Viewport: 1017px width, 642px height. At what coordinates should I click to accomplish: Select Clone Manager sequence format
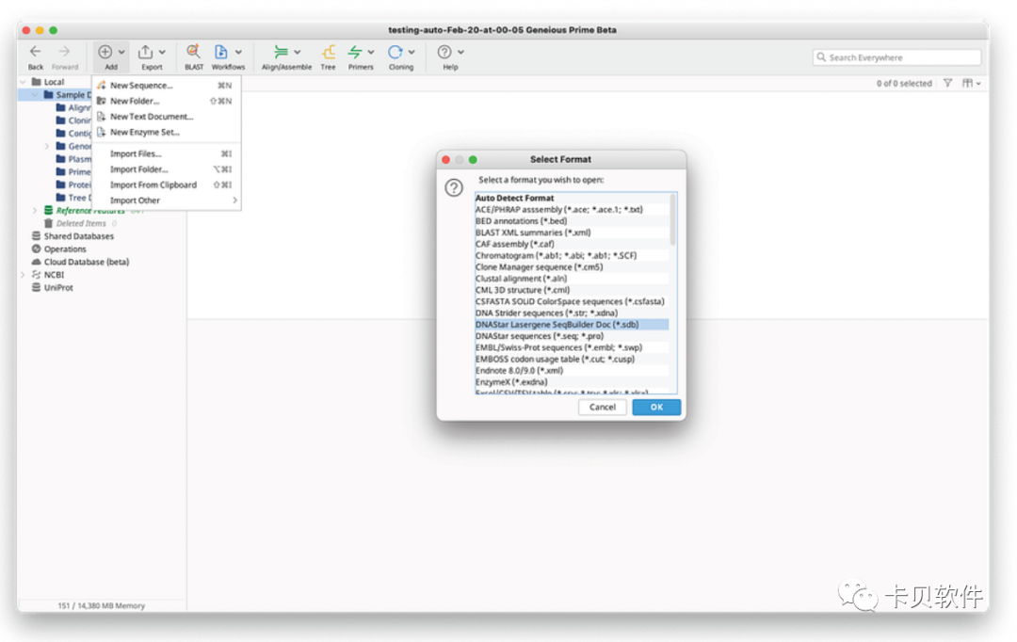572,267
